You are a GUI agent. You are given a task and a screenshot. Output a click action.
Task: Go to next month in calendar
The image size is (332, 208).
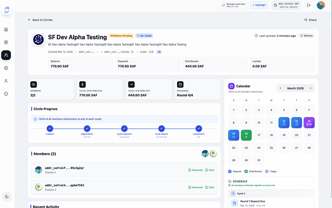pos(311,88)
